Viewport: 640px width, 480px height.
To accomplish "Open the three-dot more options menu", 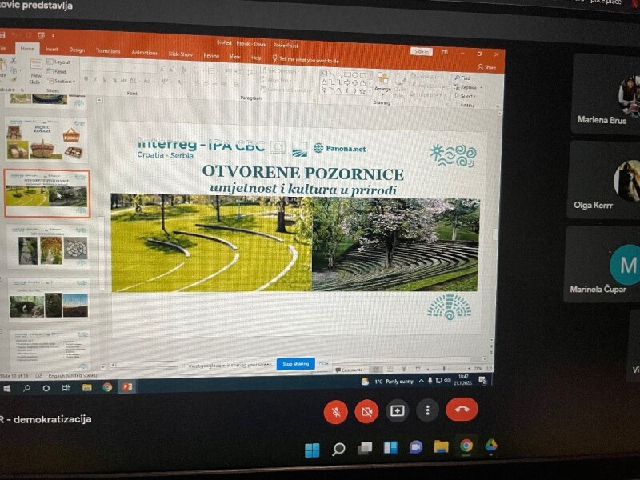I will (428, 410).
